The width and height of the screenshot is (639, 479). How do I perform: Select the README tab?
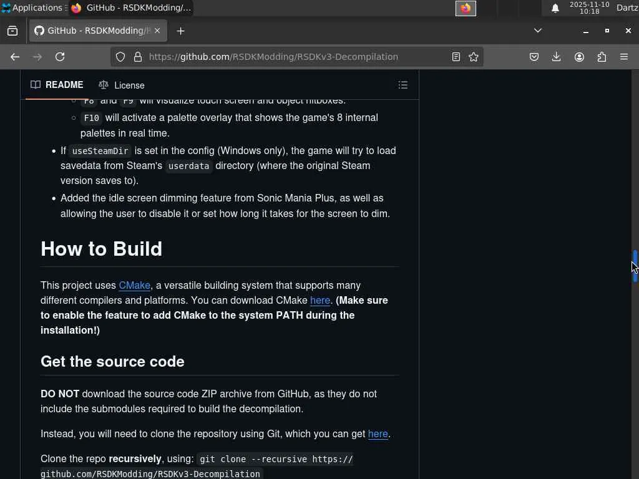[x=57, y=85]
